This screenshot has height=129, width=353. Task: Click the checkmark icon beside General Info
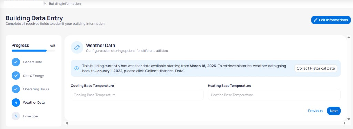point(16,62)
